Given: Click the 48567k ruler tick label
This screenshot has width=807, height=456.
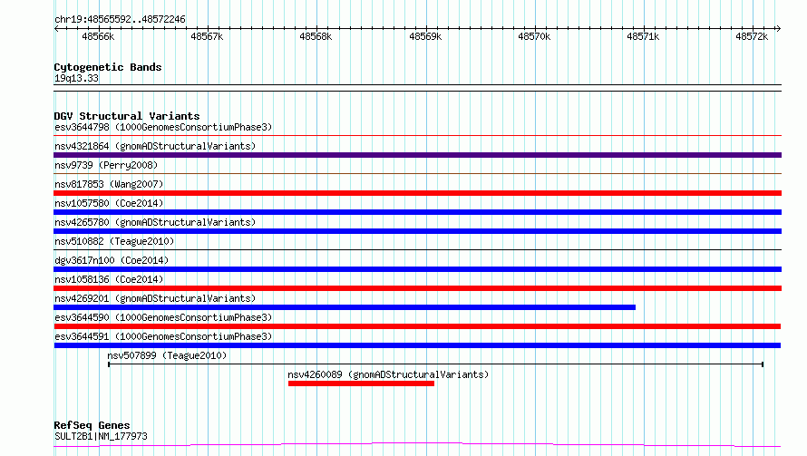Looking at the screenshot, I should (x=207, y=36).
